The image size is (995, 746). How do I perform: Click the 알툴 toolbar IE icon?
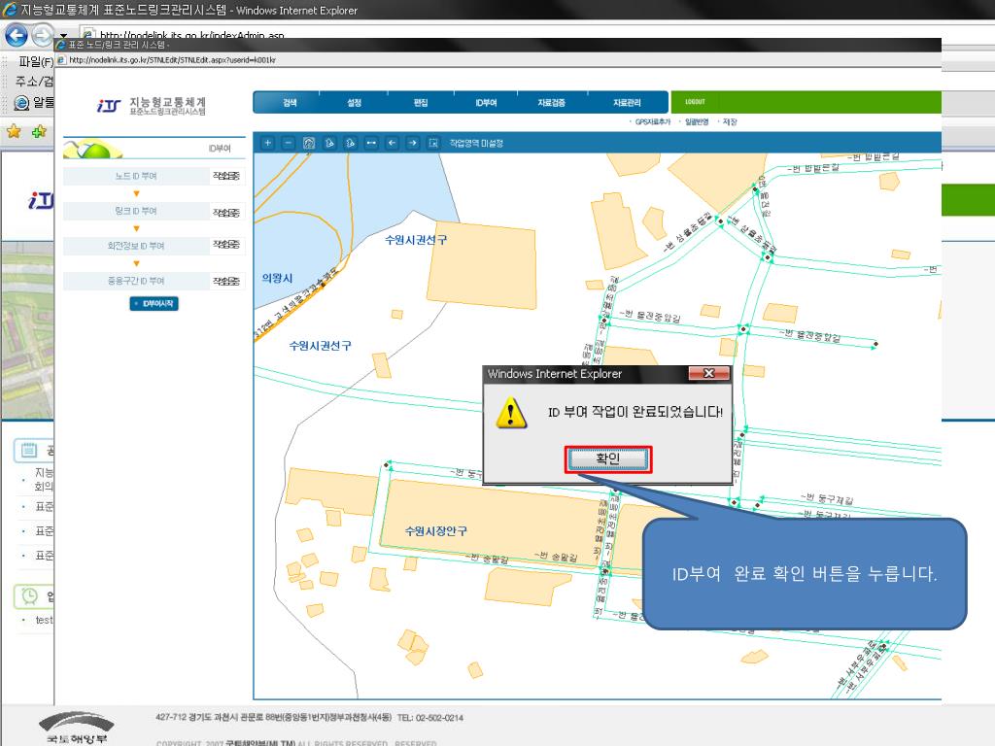(x=21, y=103)
